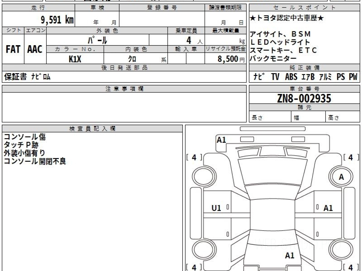Screen dimensions: 362x271
Task: Select the TV equipment entry
Action: pos(275,77)
